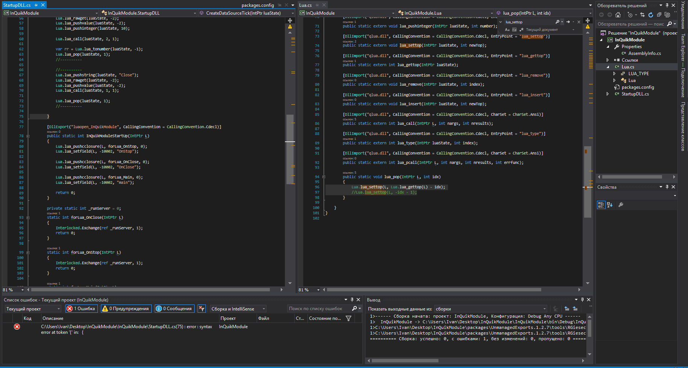Switch to the StartupDLL.cs editor tab

point(17,5)
